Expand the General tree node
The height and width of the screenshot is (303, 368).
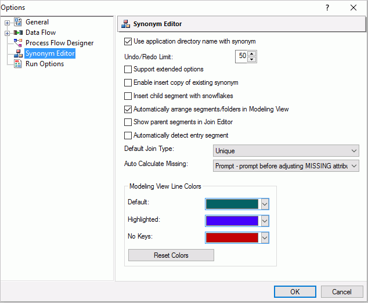pyautogui.click(x=7, y=23)
